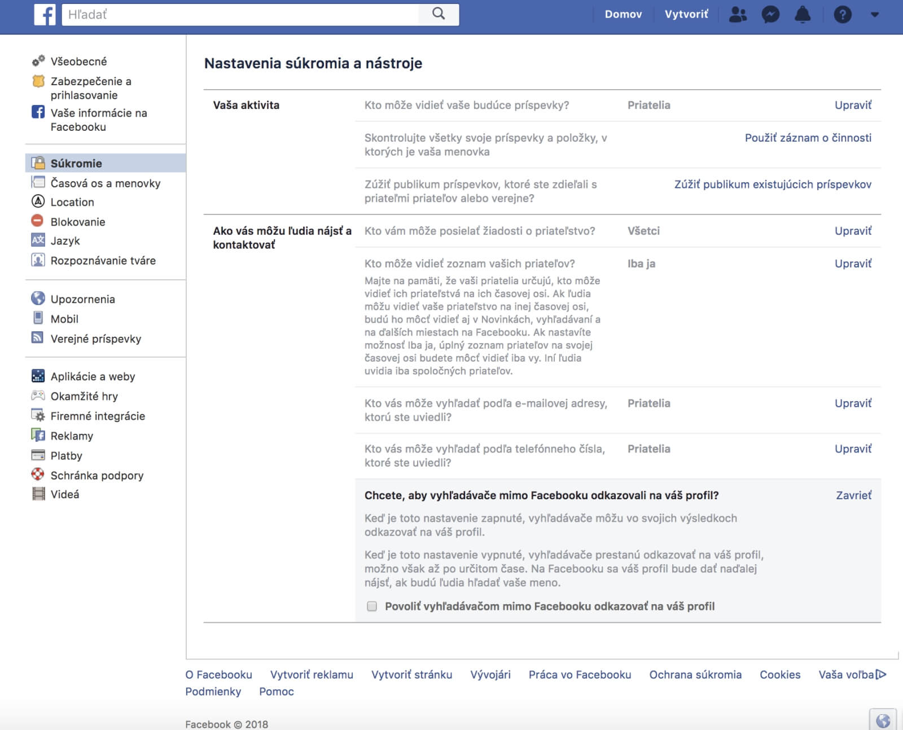Click the Jazyk language icon
The width and height of the screenshot is (903, 730).
(x=38, y=240)
